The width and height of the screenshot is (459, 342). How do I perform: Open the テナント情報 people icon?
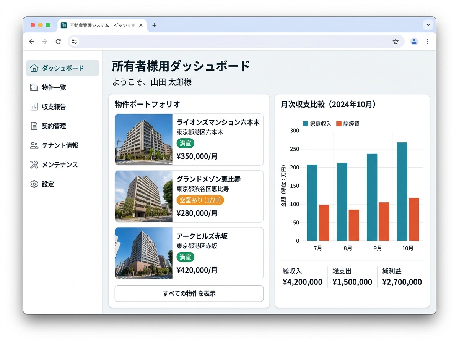pyautogui.click(x=34, y=145)
